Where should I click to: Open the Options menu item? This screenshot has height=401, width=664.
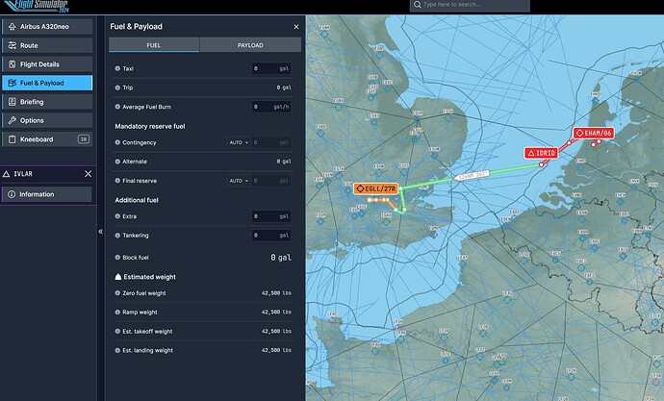tap(47, 120)
